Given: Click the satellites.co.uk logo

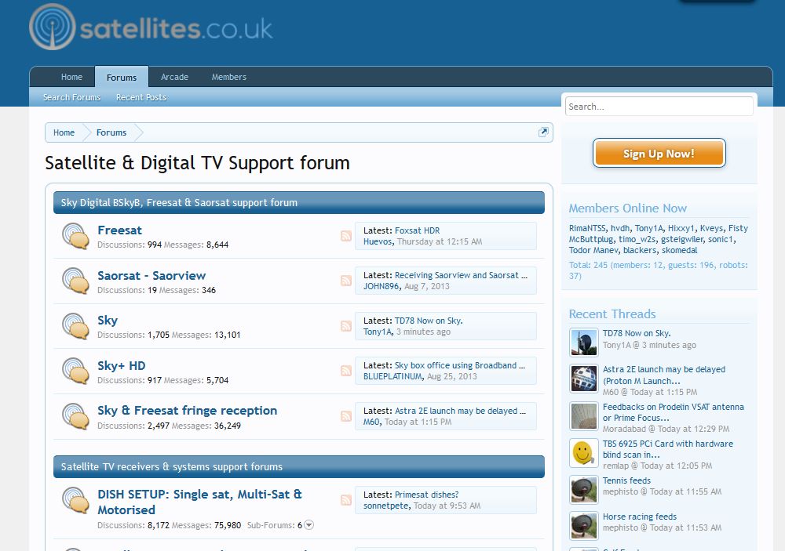Looking at the screenshot, I should 151,27.
